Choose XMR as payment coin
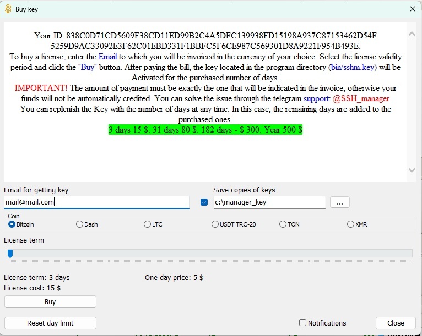 [x=350, y=224]
